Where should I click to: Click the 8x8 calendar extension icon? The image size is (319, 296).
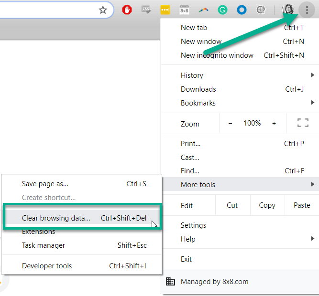point(184,10)
